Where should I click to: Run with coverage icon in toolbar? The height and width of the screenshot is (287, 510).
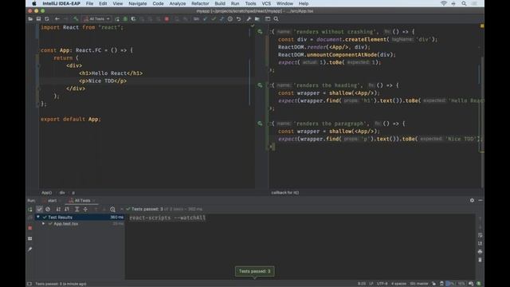(x=133, y=19)
